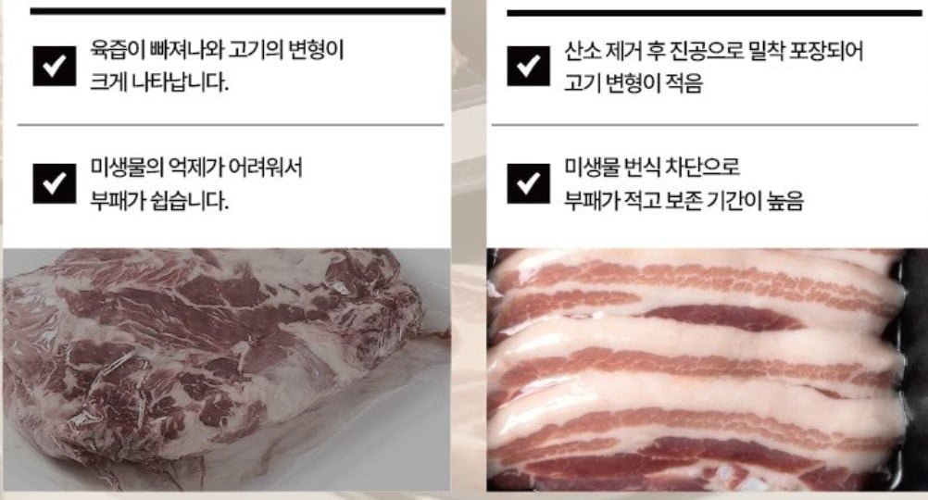Screen dimensions: 928x500
Task: Click the checkmark beside '육즙이 빠져나와' text
Action: pos(54,66)
